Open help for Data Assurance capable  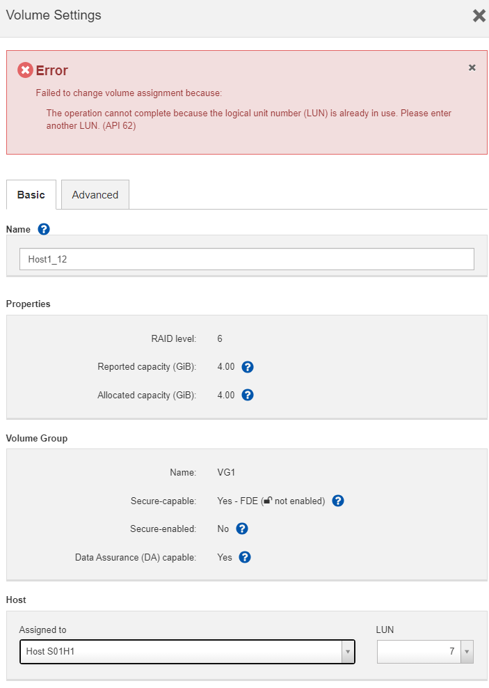coord(245,557)
